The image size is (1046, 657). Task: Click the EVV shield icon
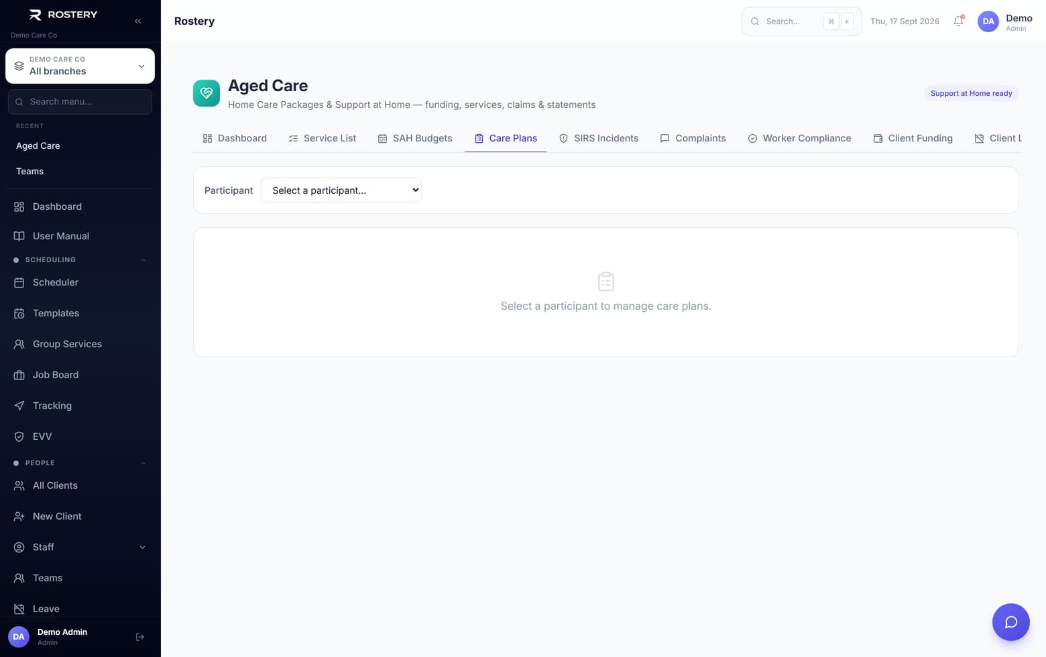(x=19, y=436)
